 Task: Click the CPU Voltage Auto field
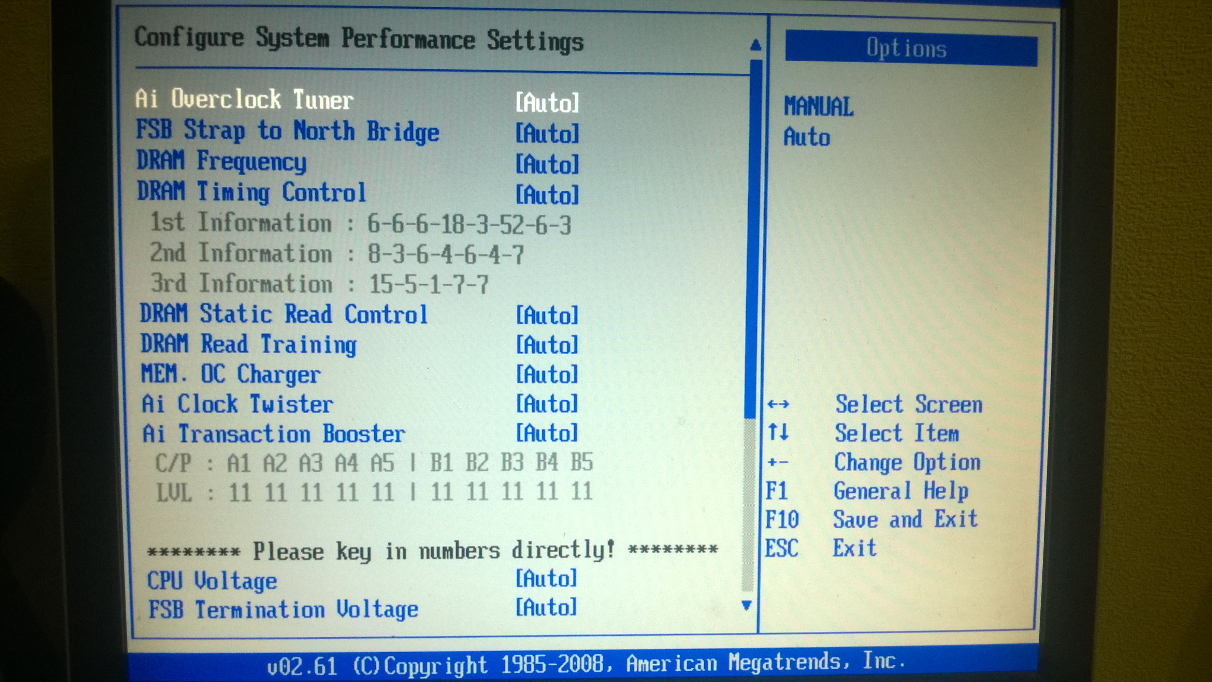[546, 578]
